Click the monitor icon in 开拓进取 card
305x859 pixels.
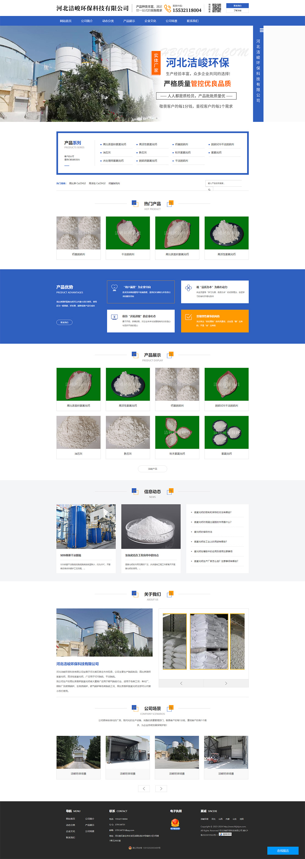click(114, 317)
